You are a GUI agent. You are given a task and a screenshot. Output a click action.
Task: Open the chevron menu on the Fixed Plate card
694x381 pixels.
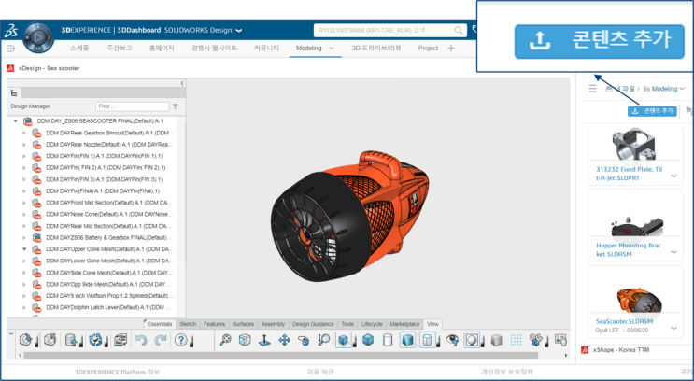click(673, 176)
